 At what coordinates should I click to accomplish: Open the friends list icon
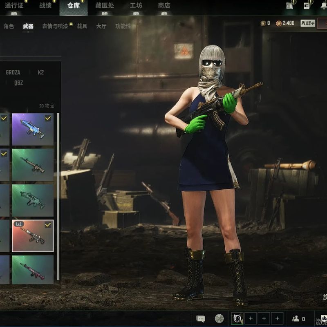point(295,319)
